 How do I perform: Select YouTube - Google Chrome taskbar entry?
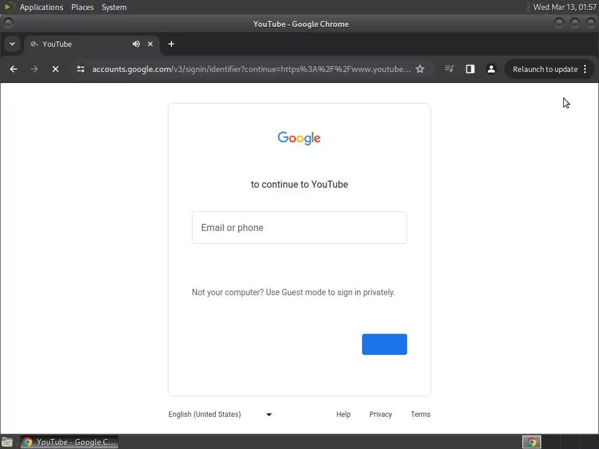click(x=69, y=442)
